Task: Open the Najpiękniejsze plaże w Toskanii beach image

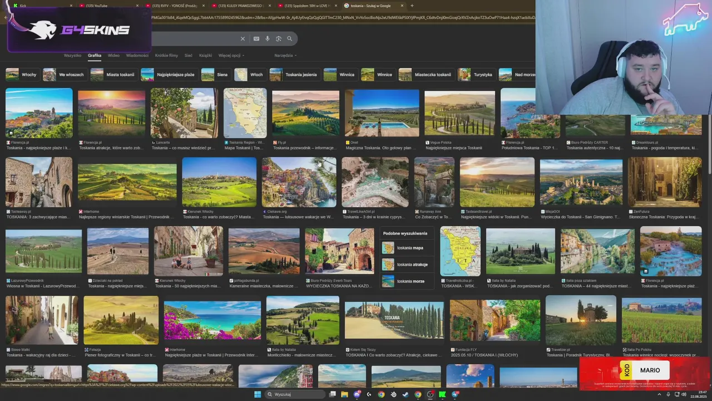Action: pos(212,320)
